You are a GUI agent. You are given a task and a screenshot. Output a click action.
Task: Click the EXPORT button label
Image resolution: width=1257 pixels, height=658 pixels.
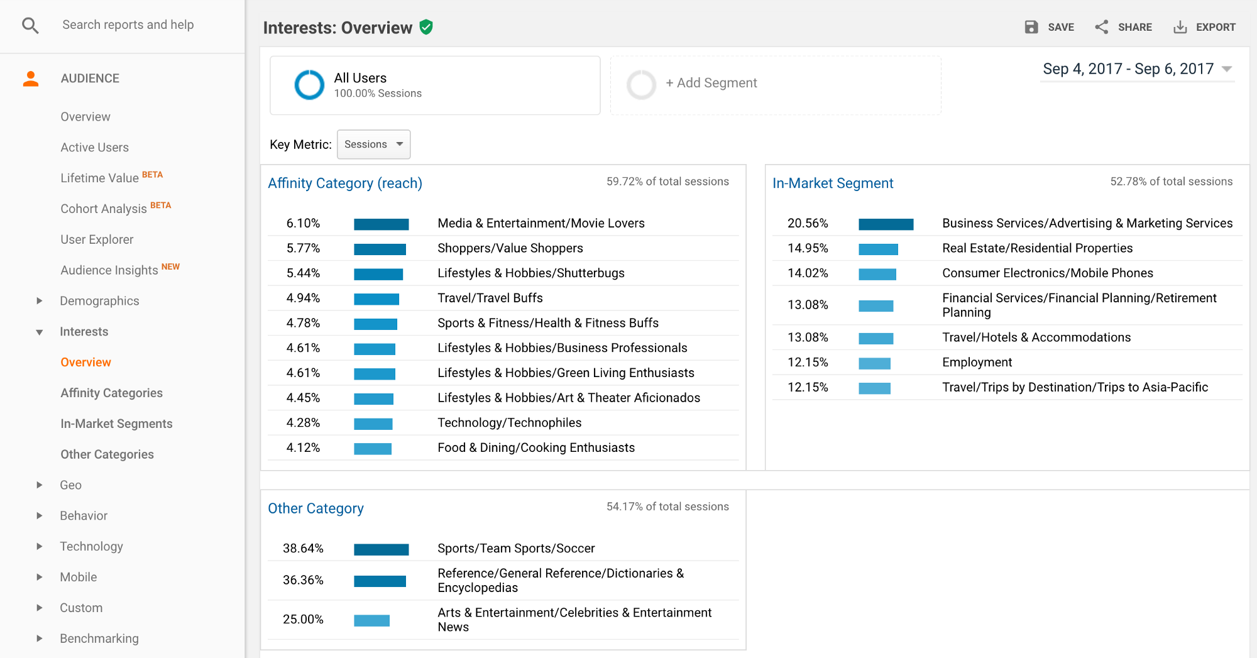1216,27
